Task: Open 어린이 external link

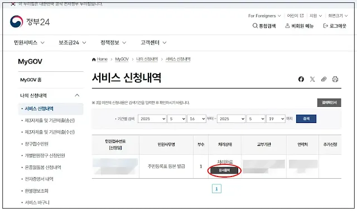Action: point(295,16)
